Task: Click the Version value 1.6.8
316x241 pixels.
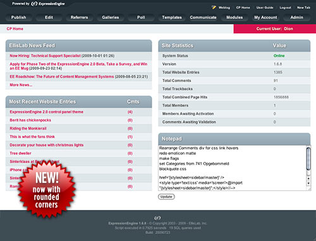Action: [277, 64]
